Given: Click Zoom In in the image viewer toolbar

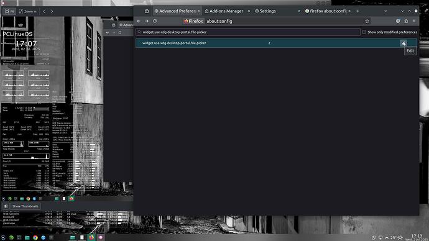Looking at the screenshot, I should (x=27, y=11).
